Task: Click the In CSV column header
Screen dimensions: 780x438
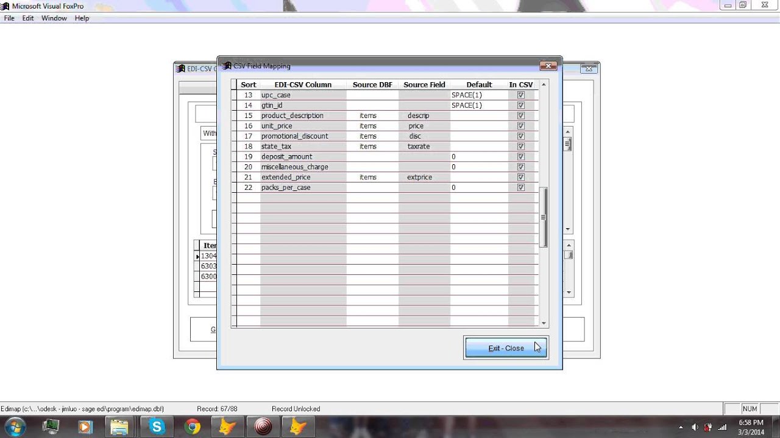Action: (521, 85)
